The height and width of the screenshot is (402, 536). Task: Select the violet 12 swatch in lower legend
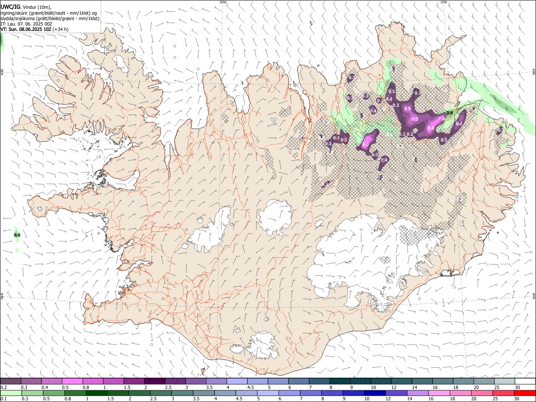(396, 393)
